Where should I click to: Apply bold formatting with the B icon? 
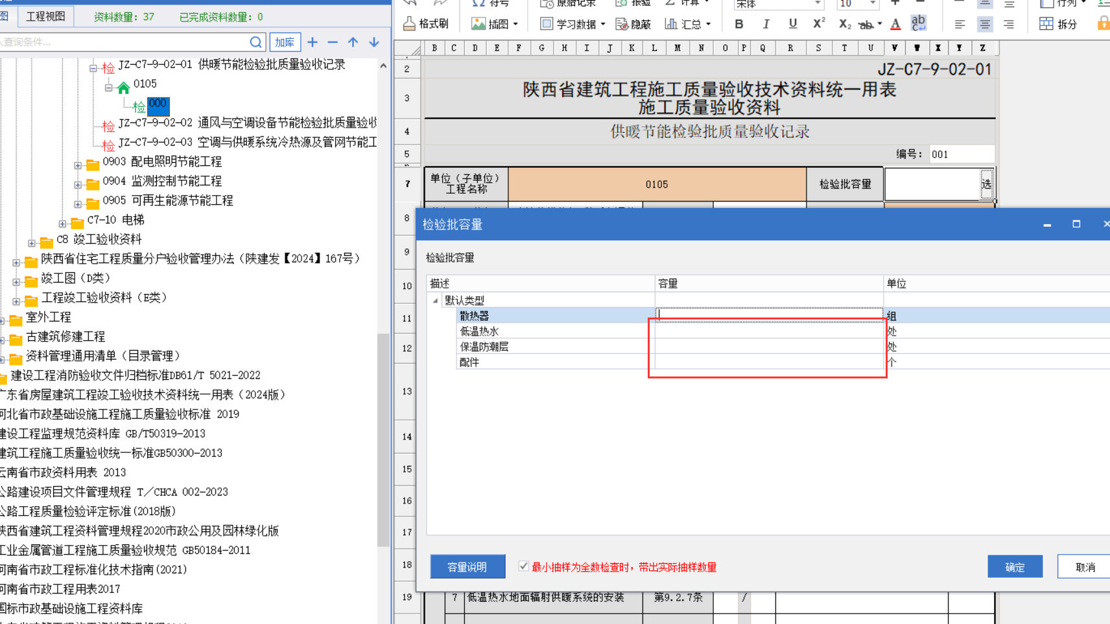pos(739,25)
